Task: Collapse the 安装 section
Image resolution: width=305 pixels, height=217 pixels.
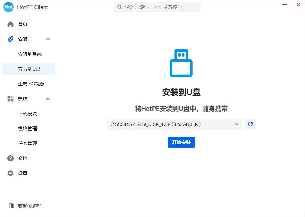Action: point(48,39)
